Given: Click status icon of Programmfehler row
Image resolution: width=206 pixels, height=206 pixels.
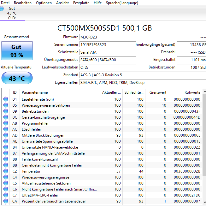Looking at the screenshot, I should point(6,123).
